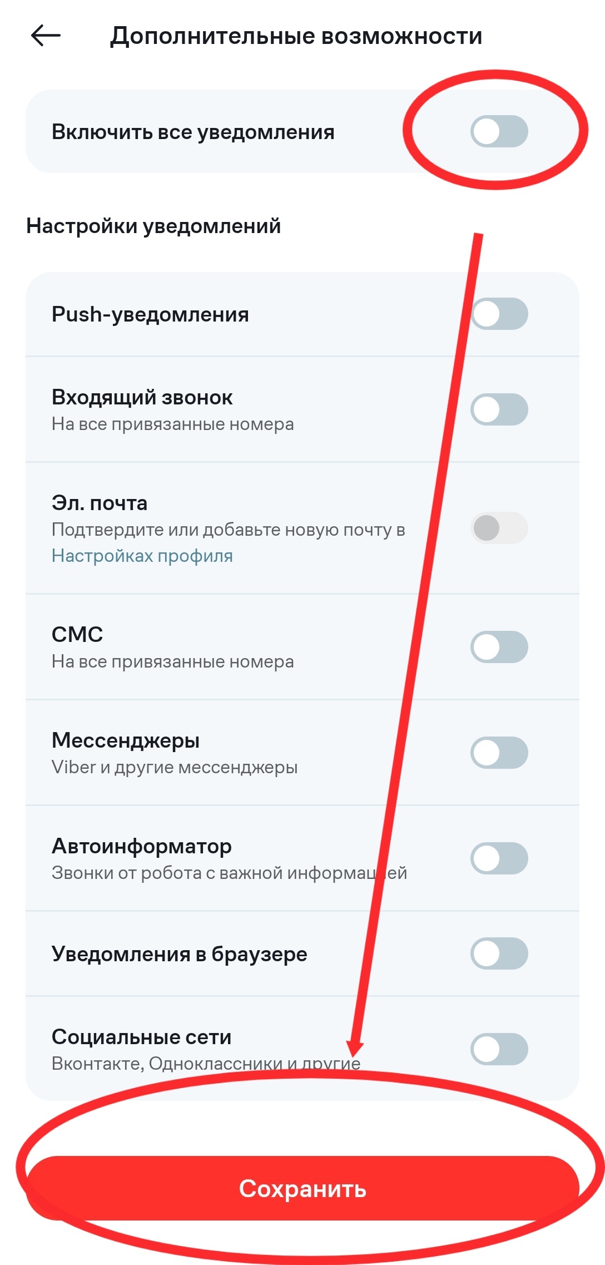The height and width of the screenshot is (1265, 605).
Task: Click the 'Настройки уведомлений' section heading
Action: (x=153, y=226)
